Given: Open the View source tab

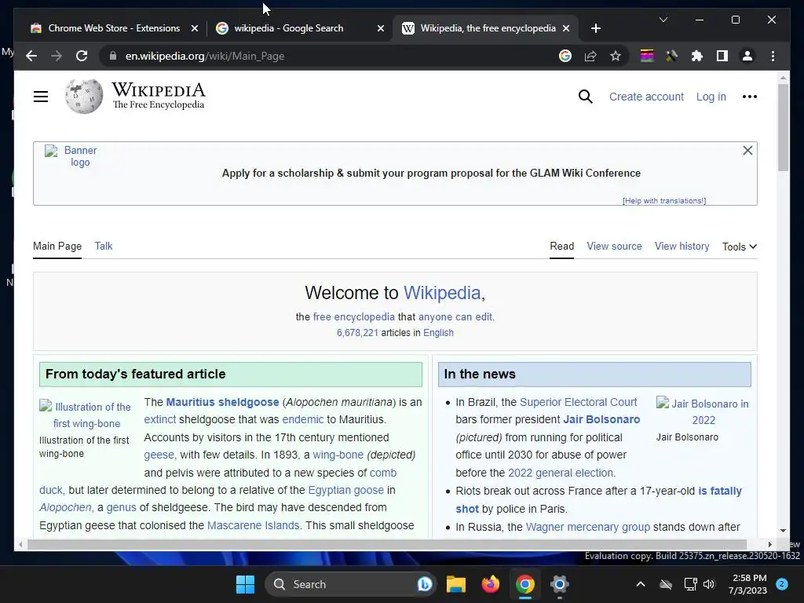Looking at the screenshot, I should [614, 246].
